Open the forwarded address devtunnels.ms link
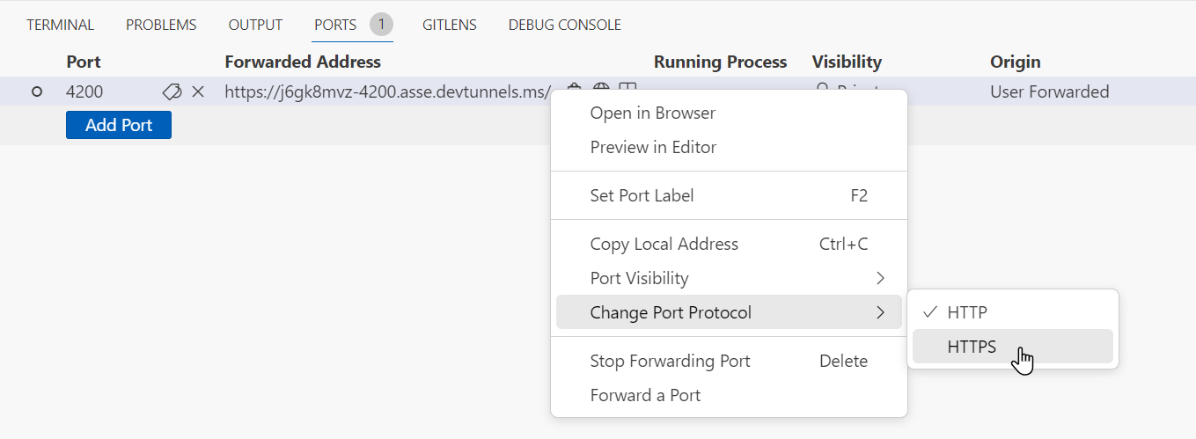 coord(388,91)
